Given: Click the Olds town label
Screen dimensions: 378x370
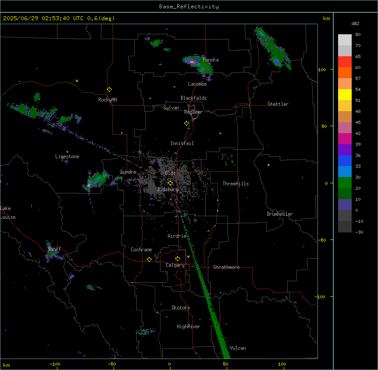Looking at the screenshot, I should point(170,173).
